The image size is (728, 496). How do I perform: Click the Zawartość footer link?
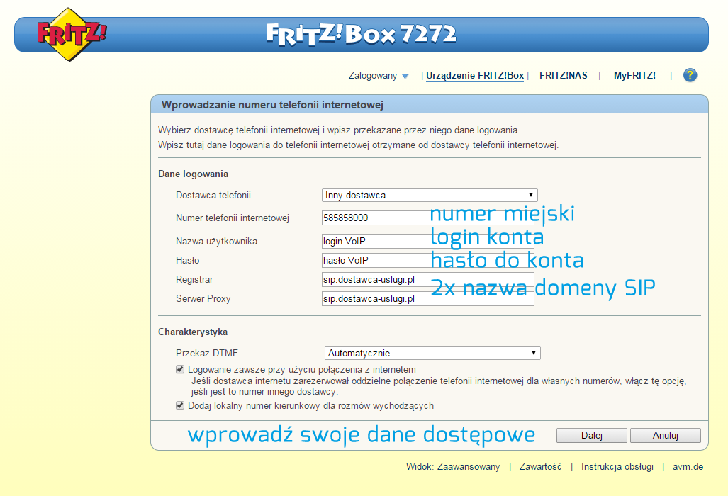(541, 466)
